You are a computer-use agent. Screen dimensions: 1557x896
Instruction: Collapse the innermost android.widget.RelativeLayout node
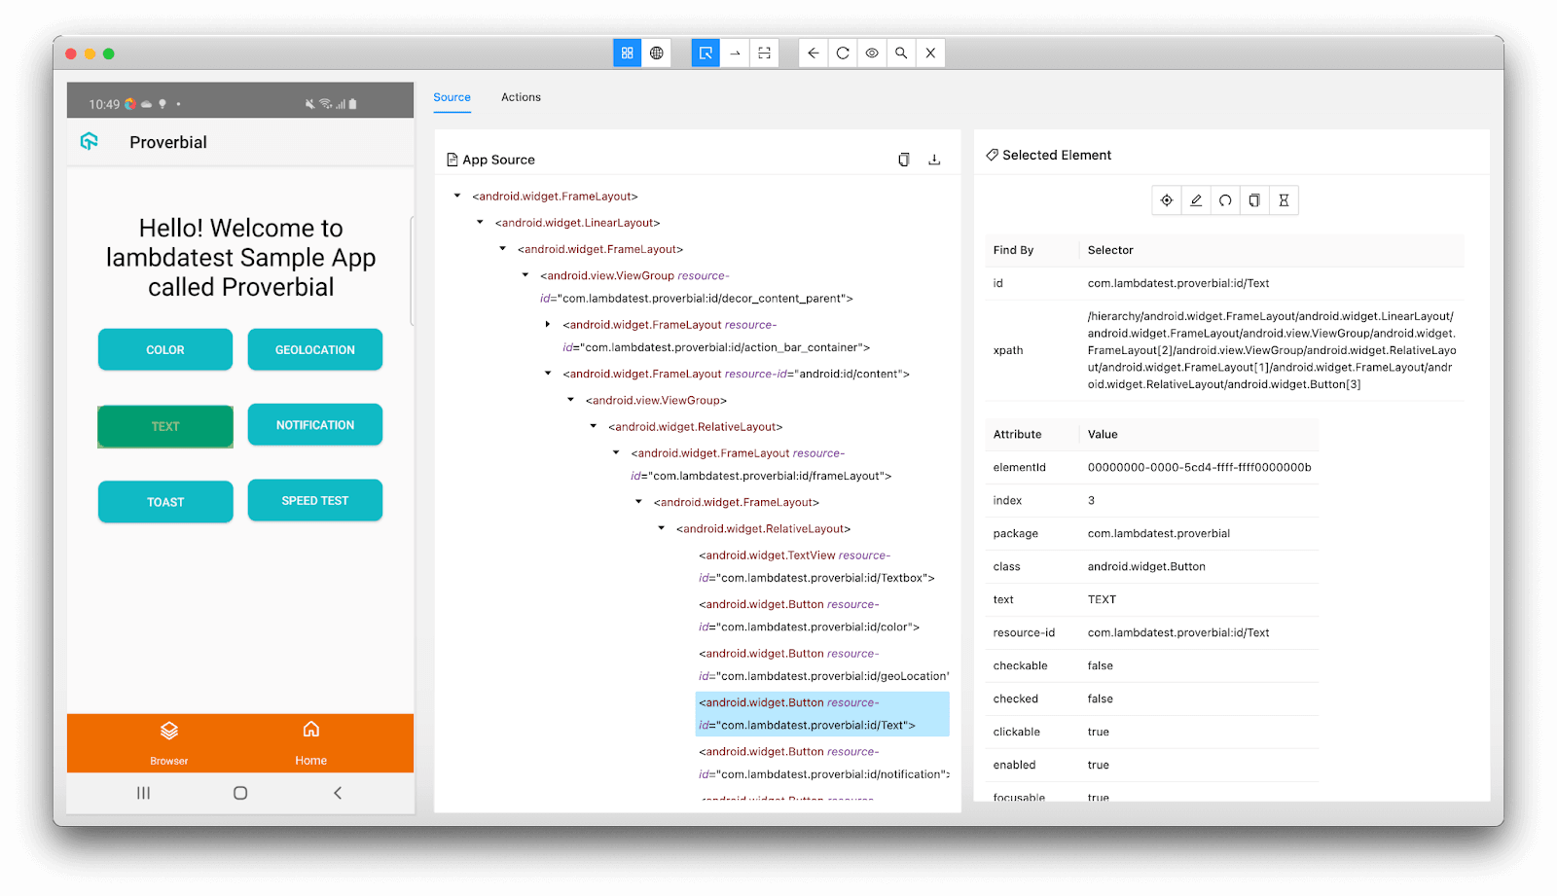point(662,527)
